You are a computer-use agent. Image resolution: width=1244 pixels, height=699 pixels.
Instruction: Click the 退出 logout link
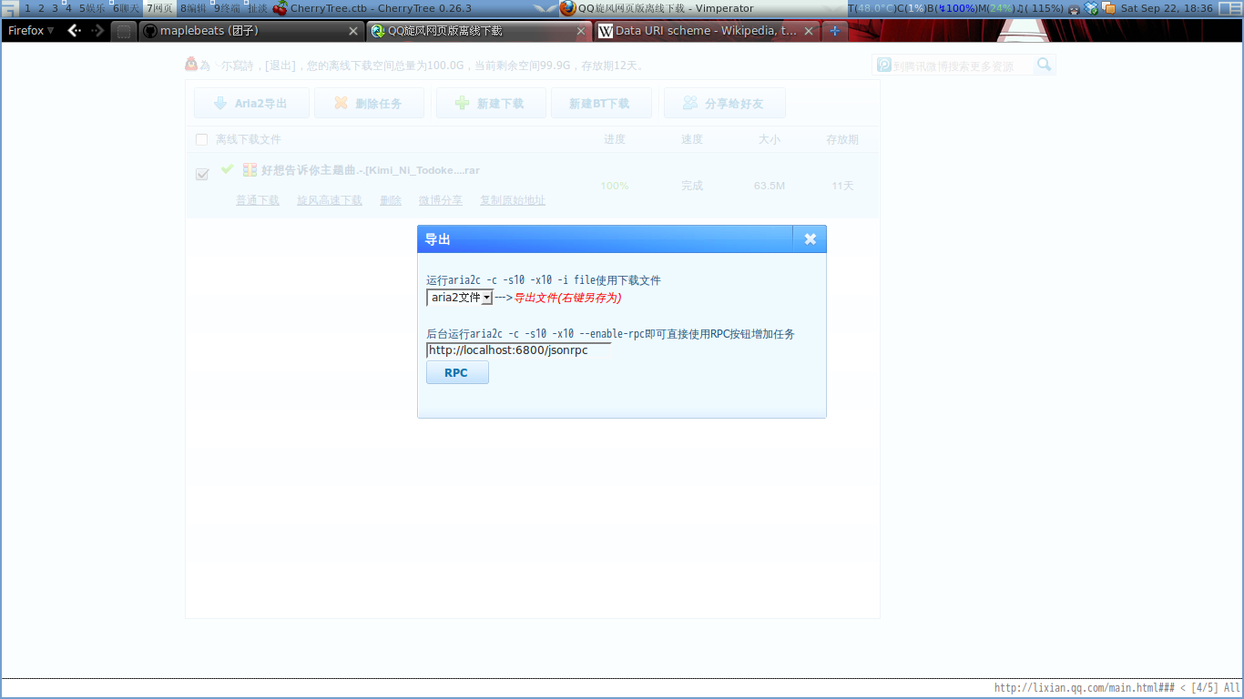[x=280, y=66]
